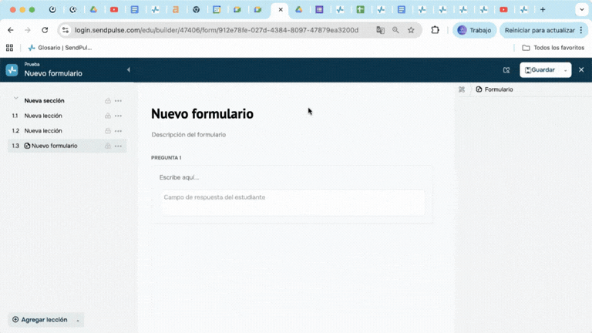Switch to the Google Calendar tab
Screen dimensions: 592x333
pyautogui.click(x=217, y=10)
